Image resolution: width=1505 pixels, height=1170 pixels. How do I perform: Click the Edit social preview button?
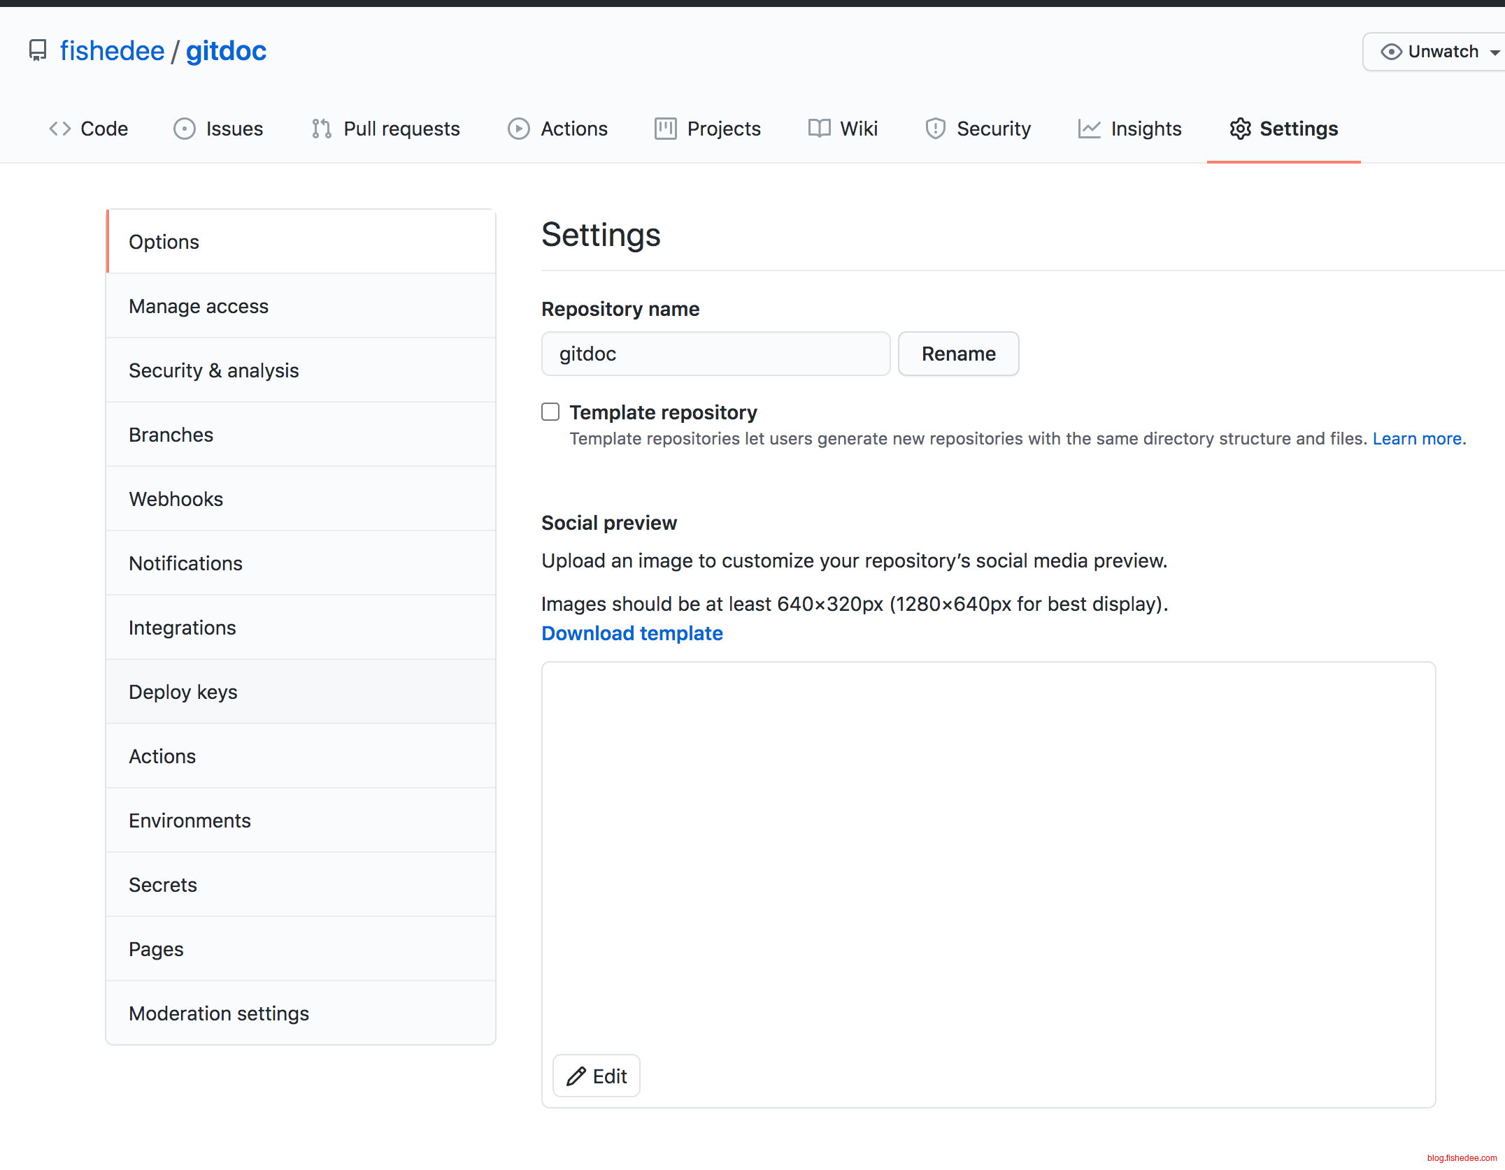click(597, 1076)
